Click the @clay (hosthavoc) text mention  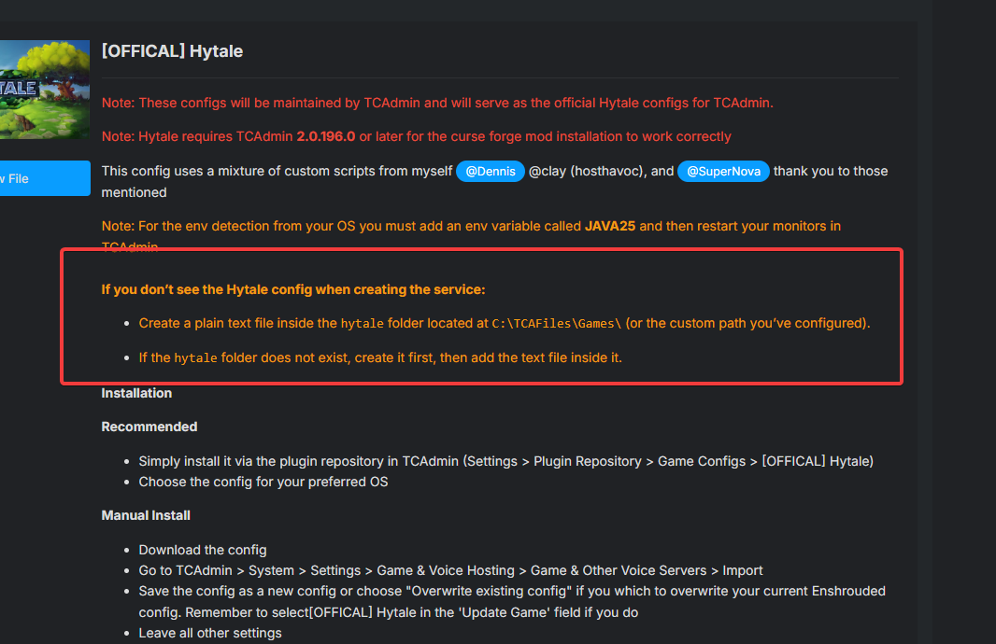[x=588, y=172]
